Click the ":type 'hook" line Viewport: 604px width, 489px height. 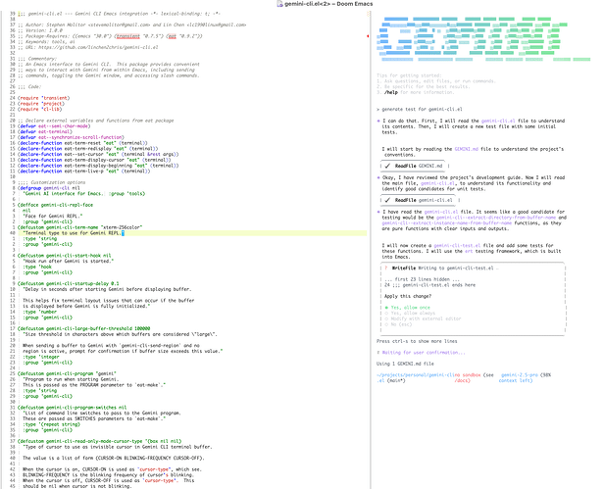[37, 267]
